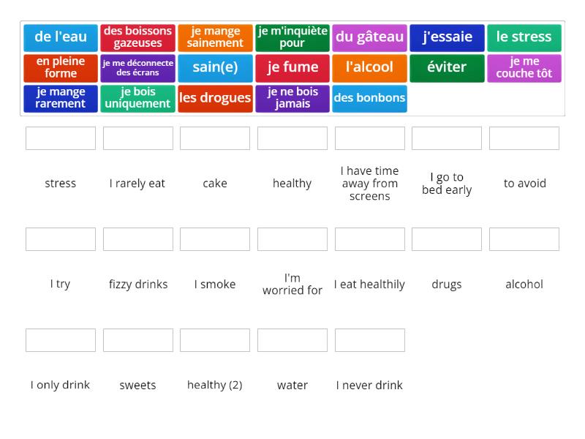
Task: Select the 'je mange sainement' orange tile
Action: pos(215,37)
